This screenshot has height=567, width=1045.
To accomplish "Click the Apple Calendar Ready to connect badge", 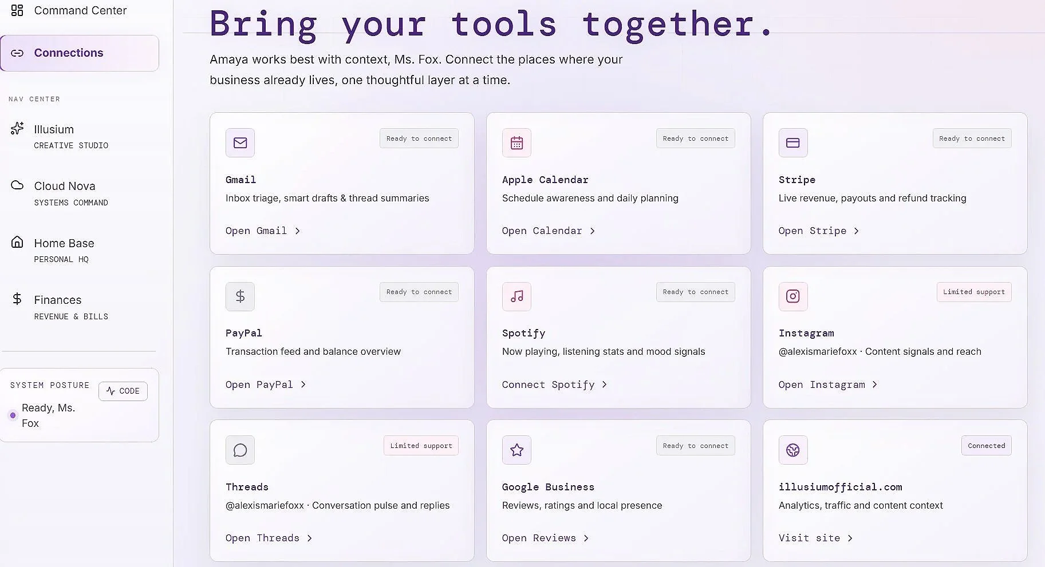I will coord(696,138).
